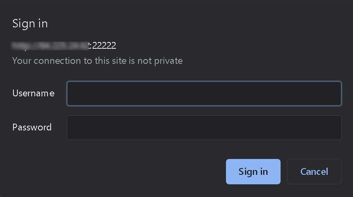Viewport: 353px width, 197px height.
Task: Click the Password input field
Action: coord(204,128)
